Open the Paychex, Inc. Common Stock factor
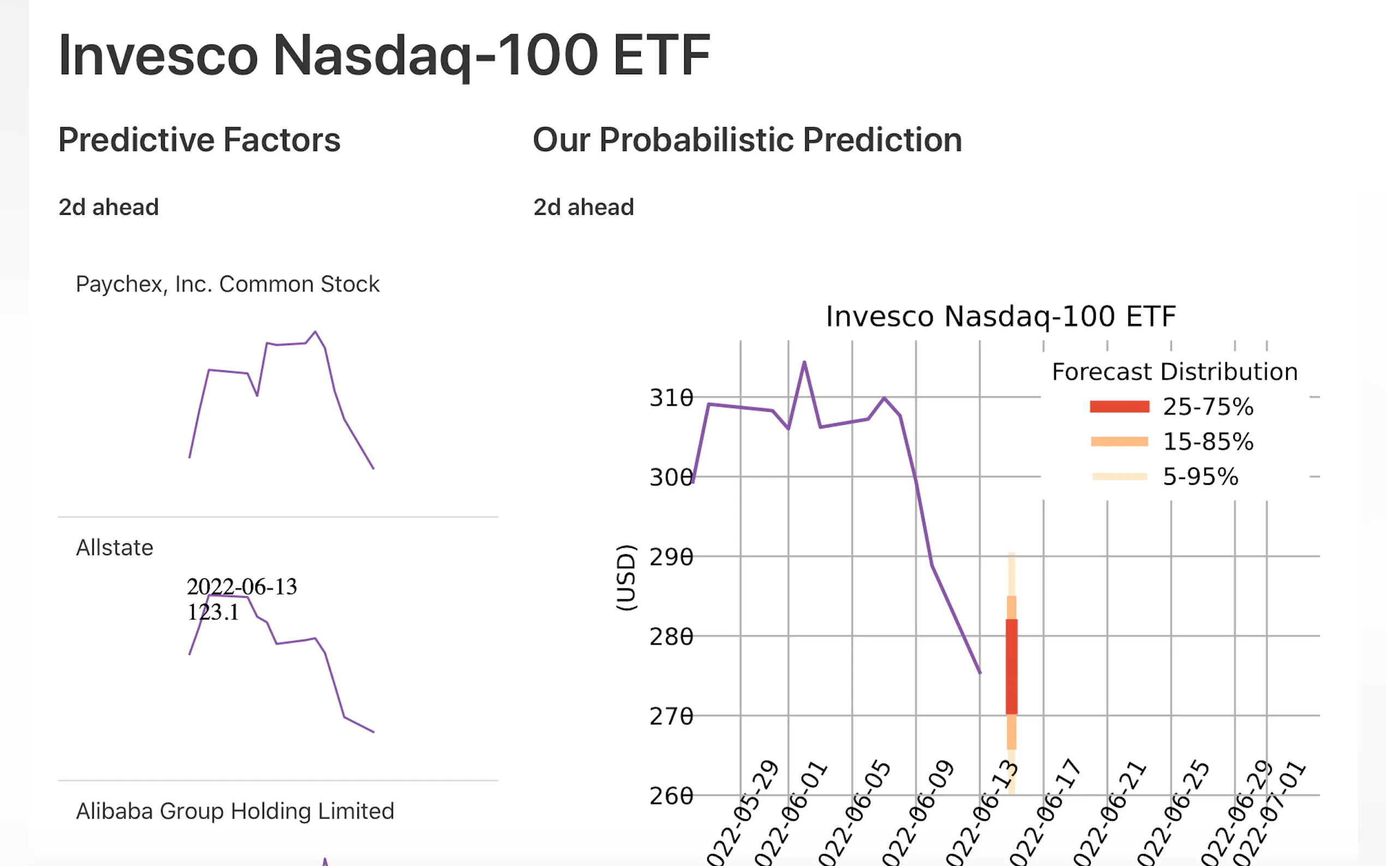 pos(228,284)
